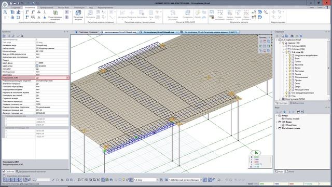Click the Настройка icon in триангуляция group
Image resolution: width=332 pixels, height=187 pixels.
point(142,14)
